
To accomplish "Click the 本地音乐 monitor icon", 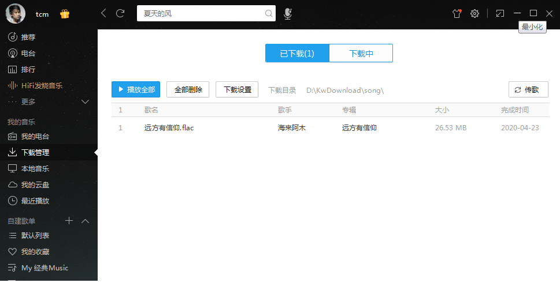I will pos(13,168).
